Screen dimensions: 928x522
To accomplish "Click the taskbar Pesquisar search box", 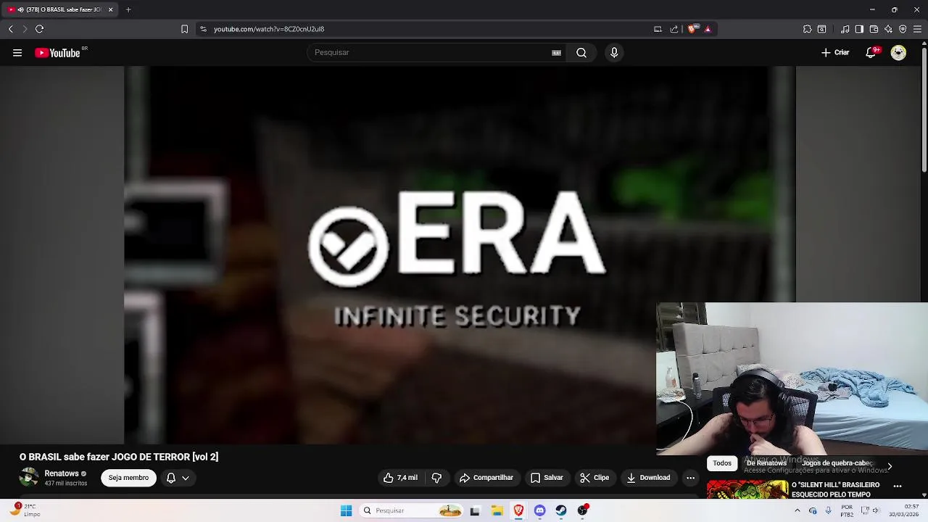I will pos(411,510).
